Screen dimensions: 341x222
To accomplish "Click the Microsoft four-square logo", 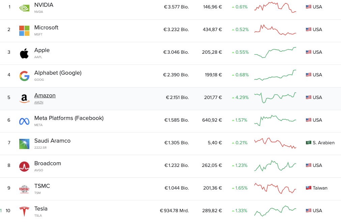I will click(24, 31).
